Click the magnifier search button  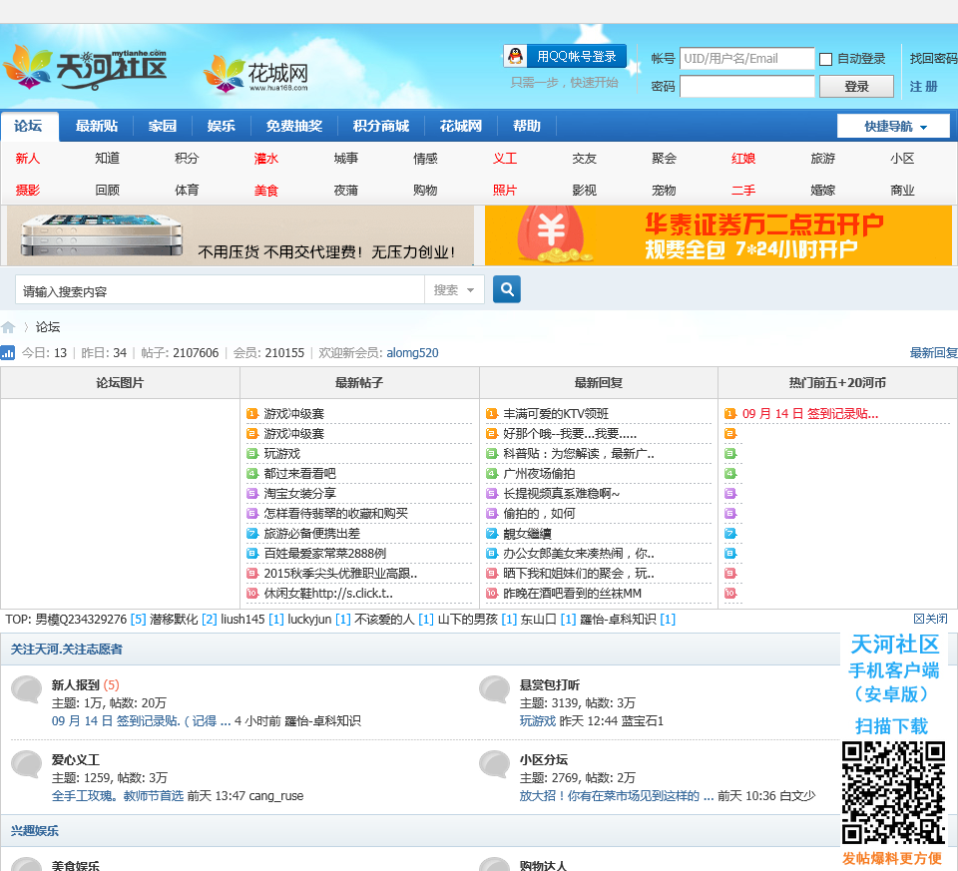pyautogui.click(x=507, y=289)
